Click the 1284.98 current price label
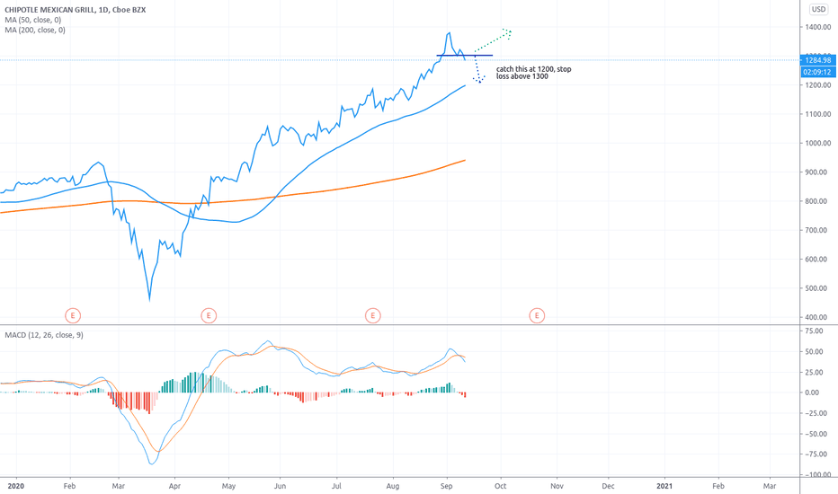 point(817,60)
